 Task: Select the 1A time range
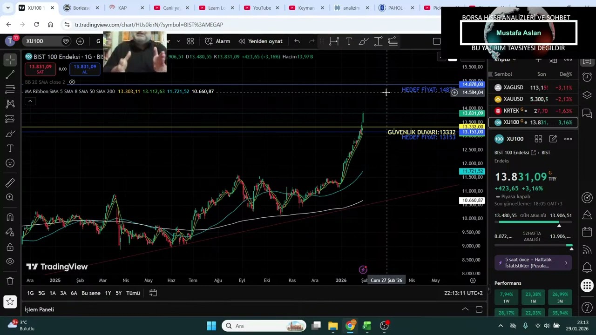pyautogui.click(x=53, y=293)
